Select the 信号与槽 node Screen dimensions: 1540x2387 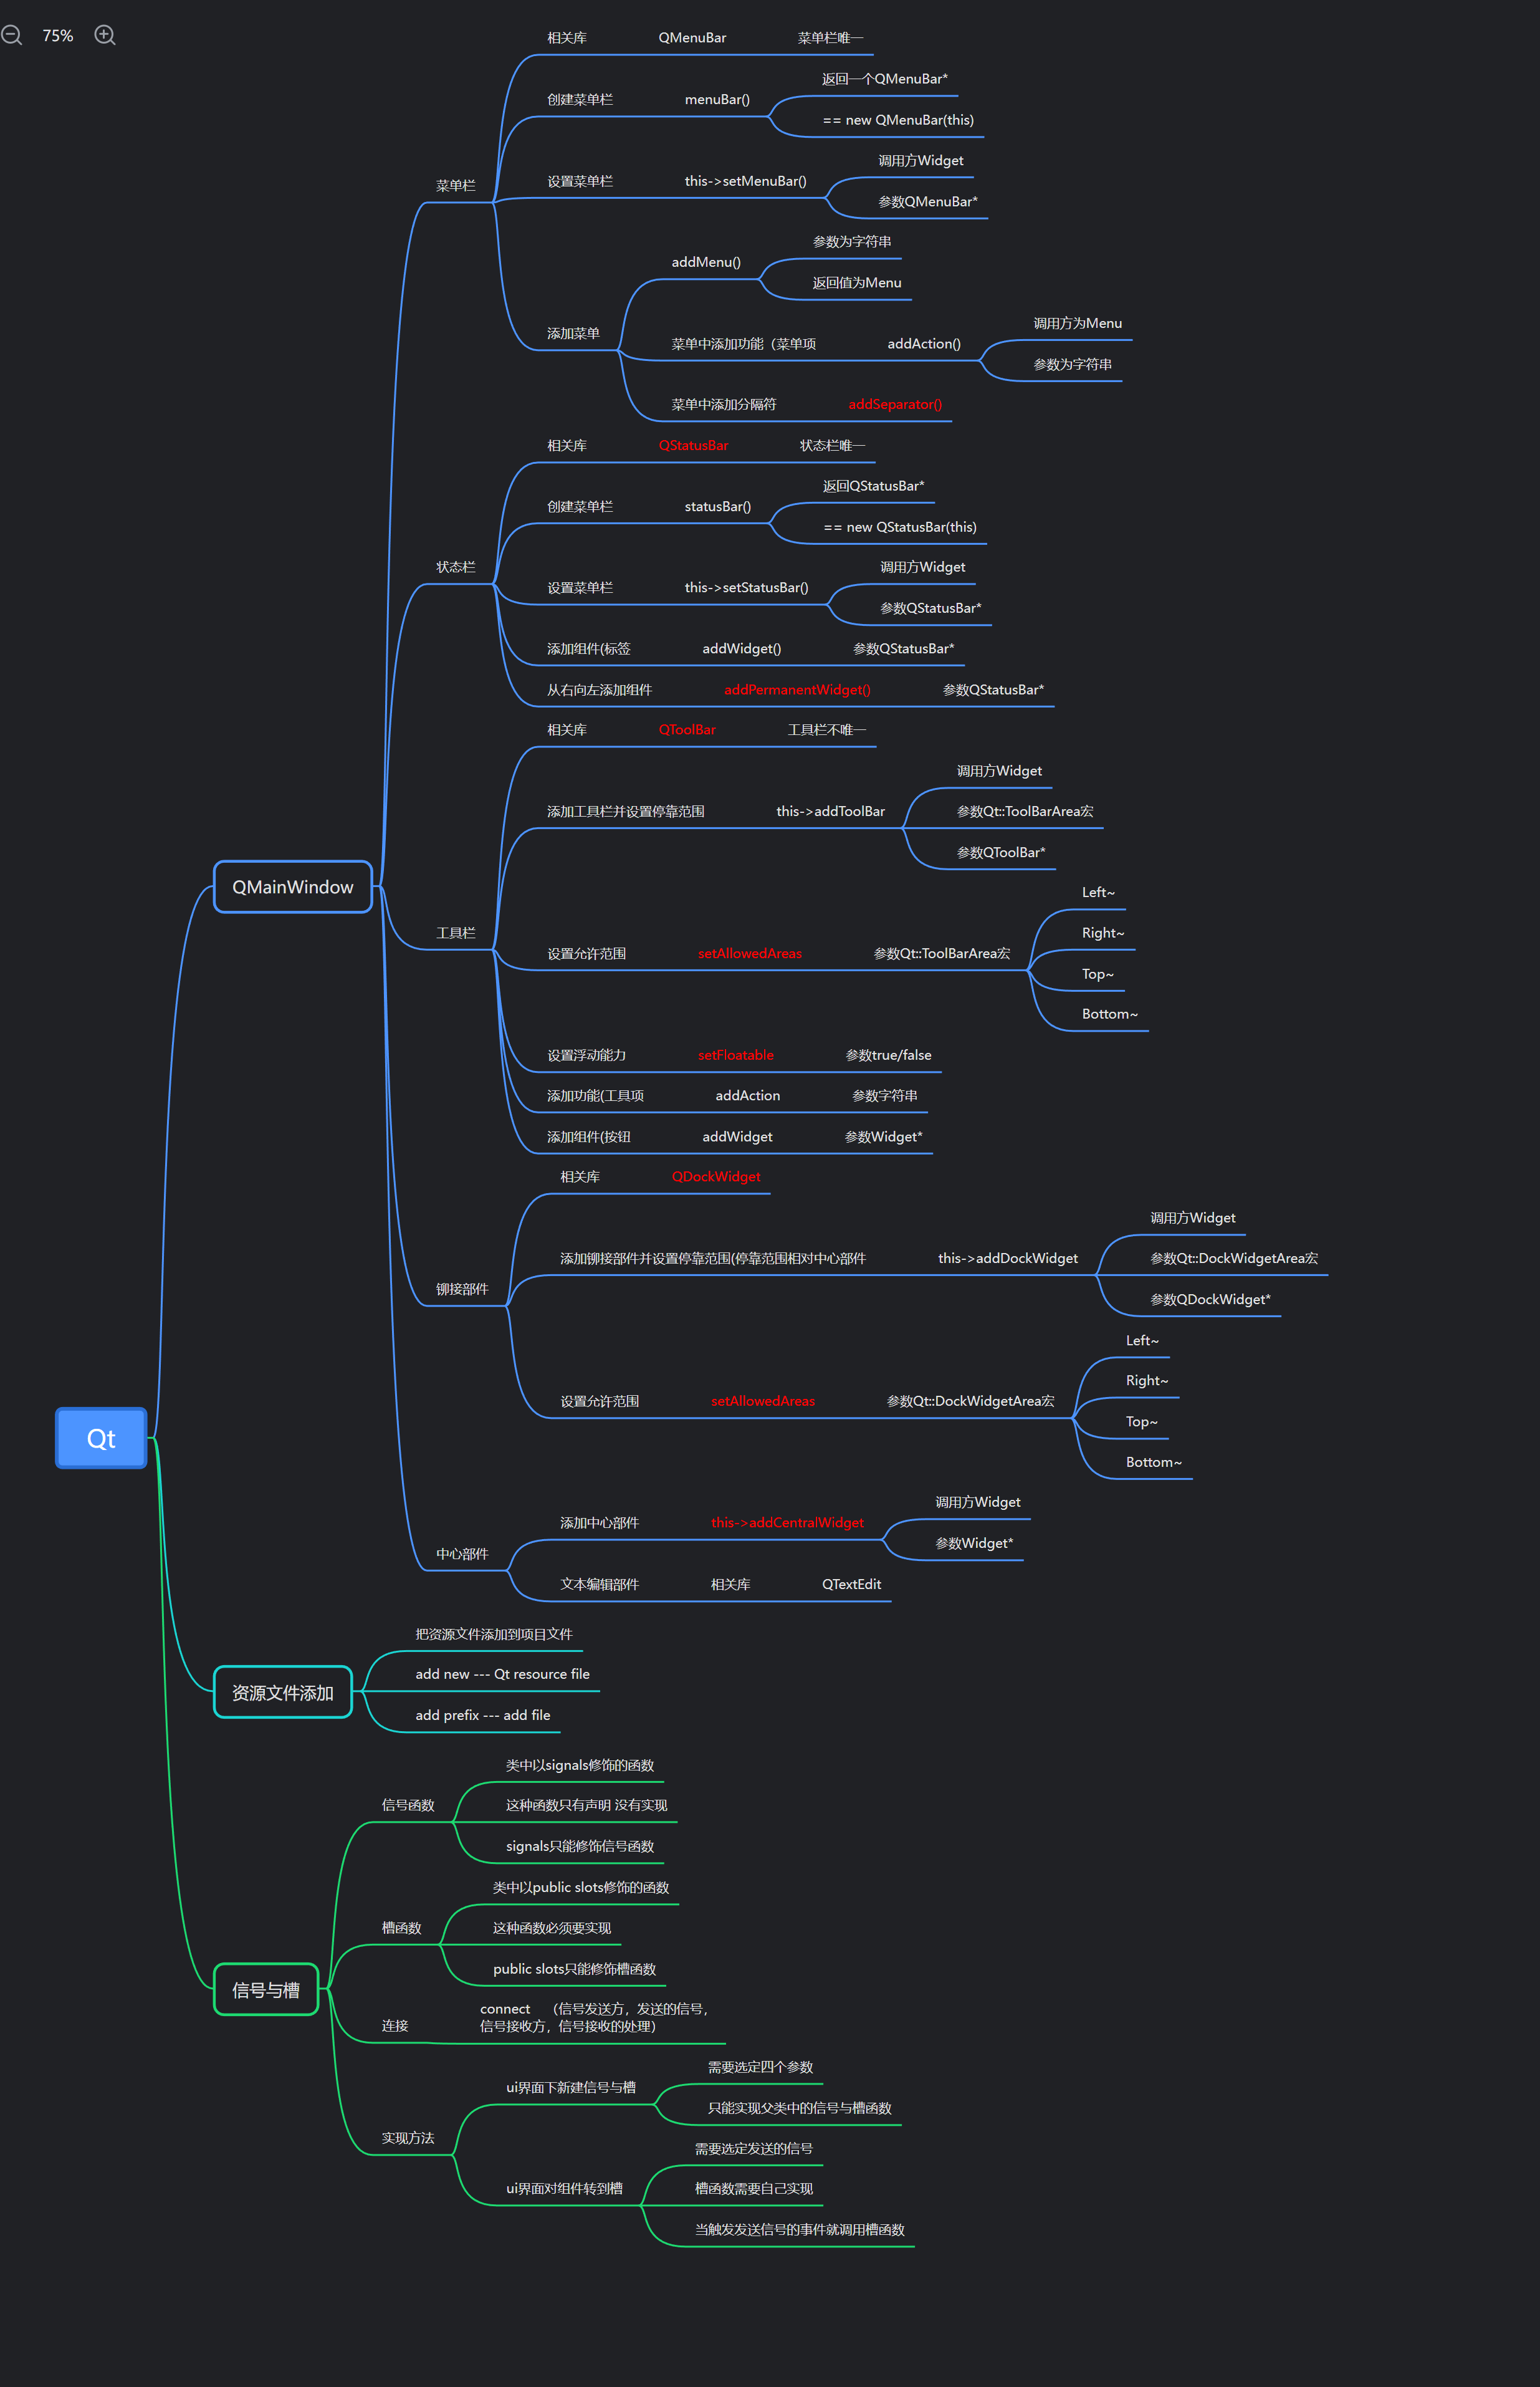tap(266, 1990)
